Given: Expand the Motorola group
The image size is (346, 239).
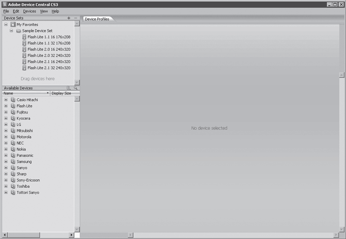Looking at the screenshot, I should [6, 137].
